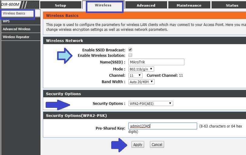
Task: Open the Setup tab
Action: pos(61,5)
